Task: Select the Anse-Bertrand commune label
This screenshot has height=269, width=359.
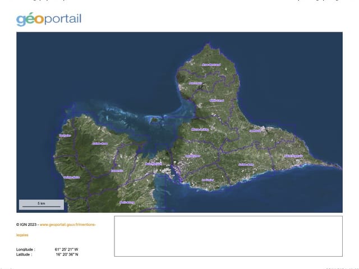Action: click(x=211, y=65)
